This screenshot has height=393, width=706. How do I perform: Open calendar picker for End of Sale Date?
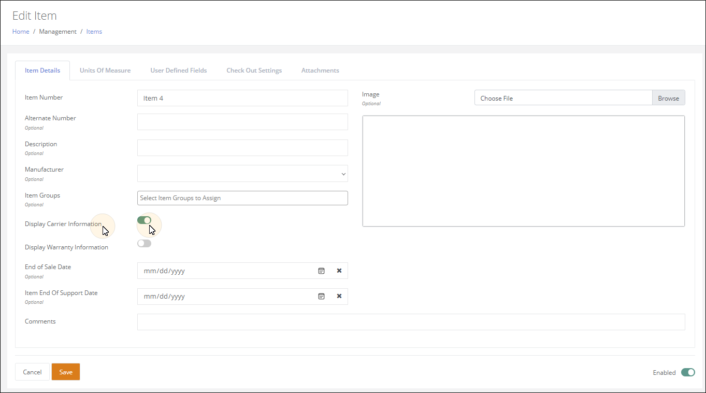pos(321,271)
